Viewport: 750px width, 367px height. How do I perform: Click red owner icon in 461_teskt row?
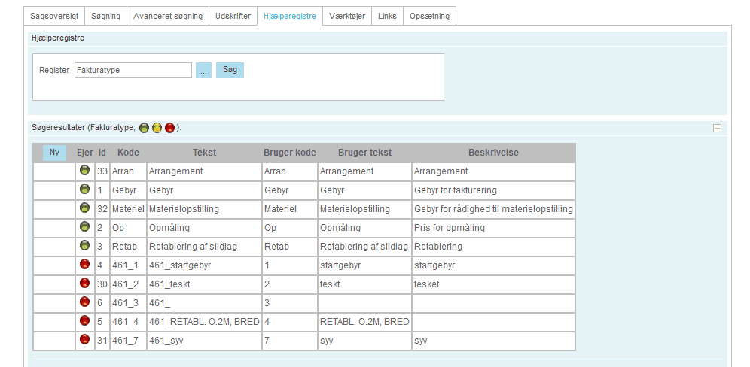(x=85, y=284)
